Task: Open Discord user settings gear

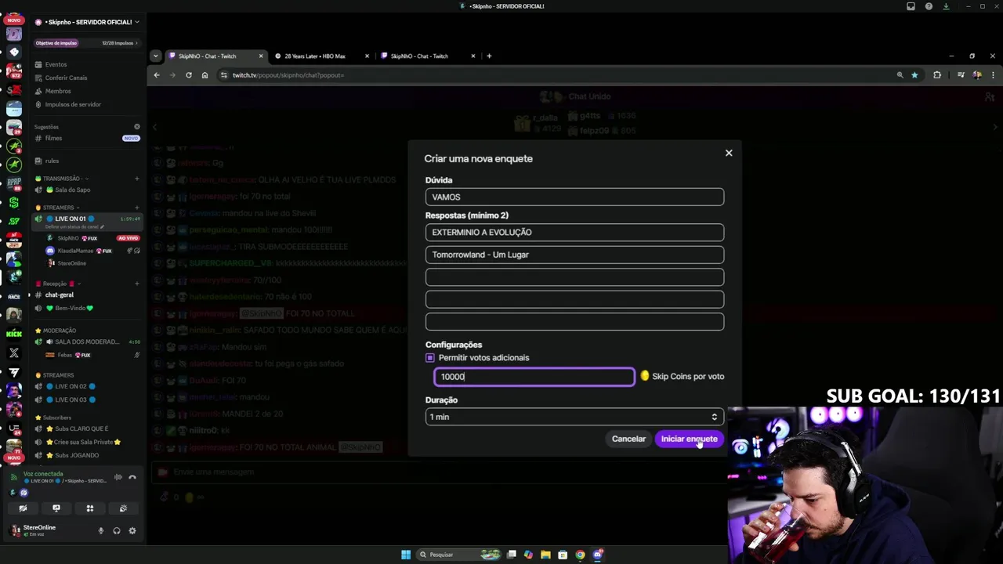Action: pos(132,530)
